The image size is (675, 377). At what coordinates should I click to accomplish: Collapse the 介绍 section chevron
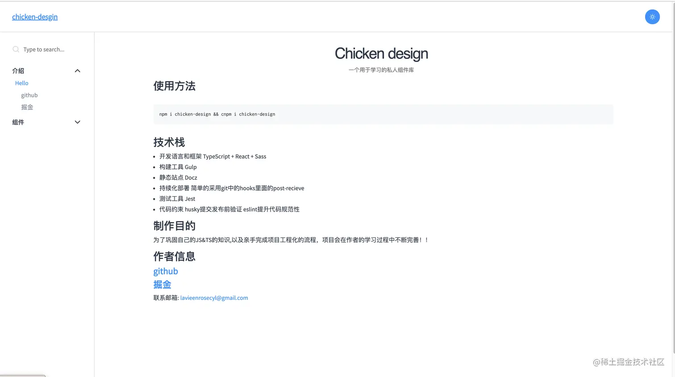click(x=77, y=71)
